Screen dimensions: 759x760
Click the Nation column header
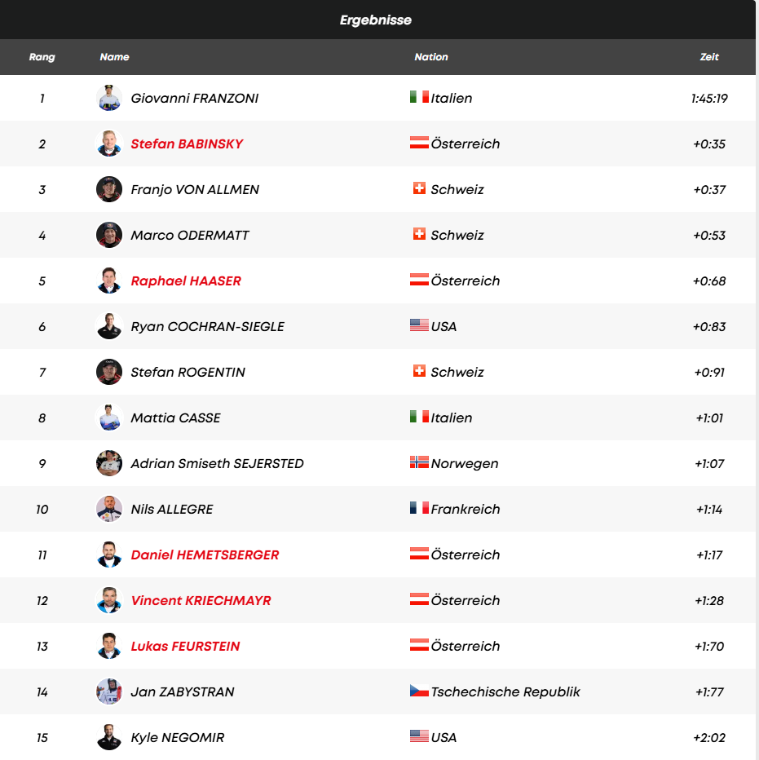pos(431,57)
